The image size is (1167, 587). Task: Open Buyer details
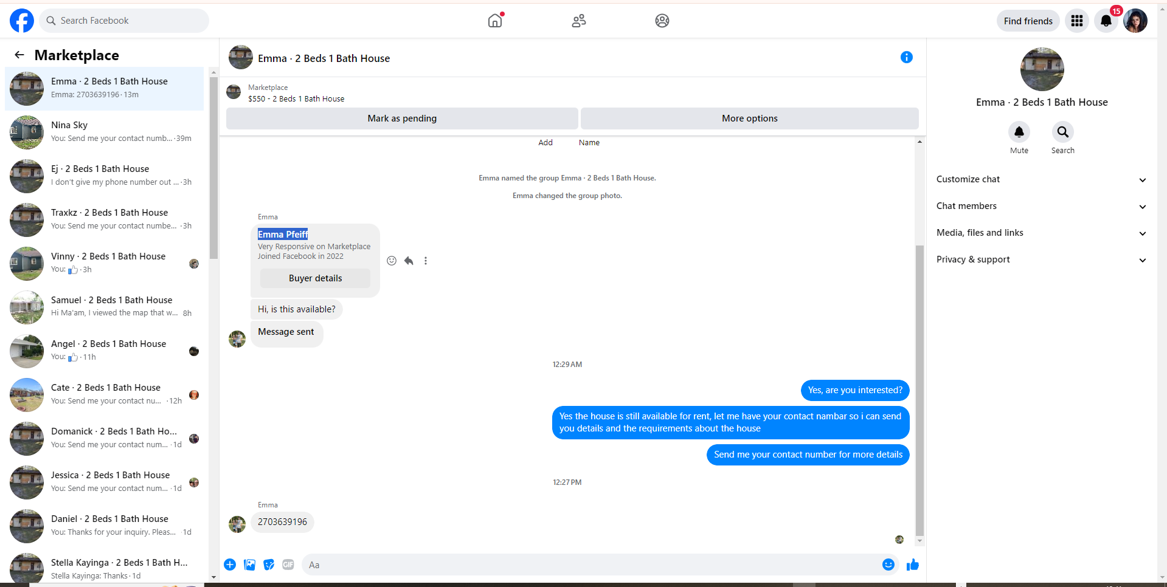(315, 278)
